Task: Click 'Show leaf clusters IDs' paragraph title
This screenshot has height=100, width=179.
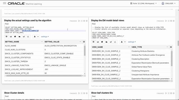Action: tap(102, 93)
